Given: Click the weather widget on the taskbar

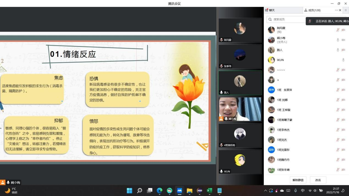Looking at the screenshot, I should coord(11,191).
